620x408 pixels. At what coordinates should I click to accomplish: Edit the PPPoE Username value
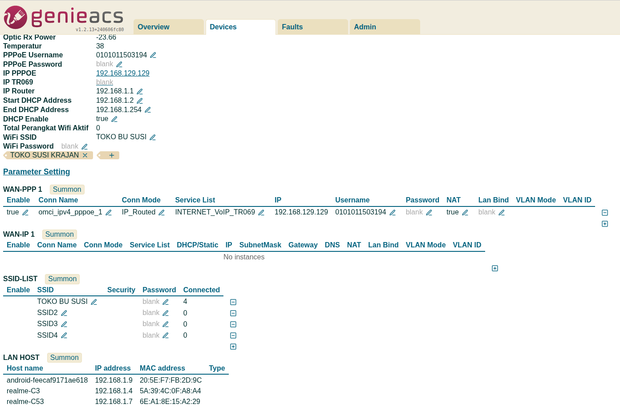[153, 55]
